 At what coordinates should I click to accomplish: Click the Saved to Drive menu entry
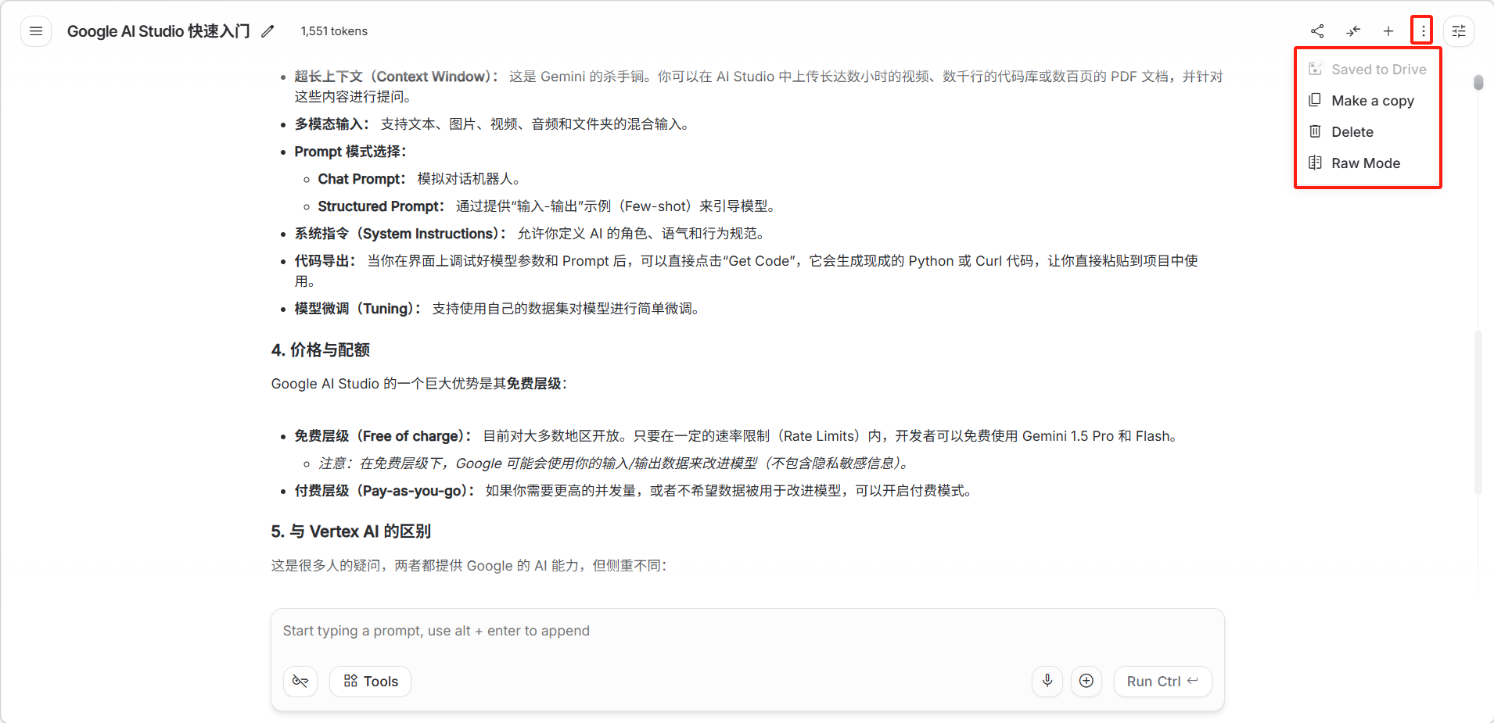(x=1378, y=70)
